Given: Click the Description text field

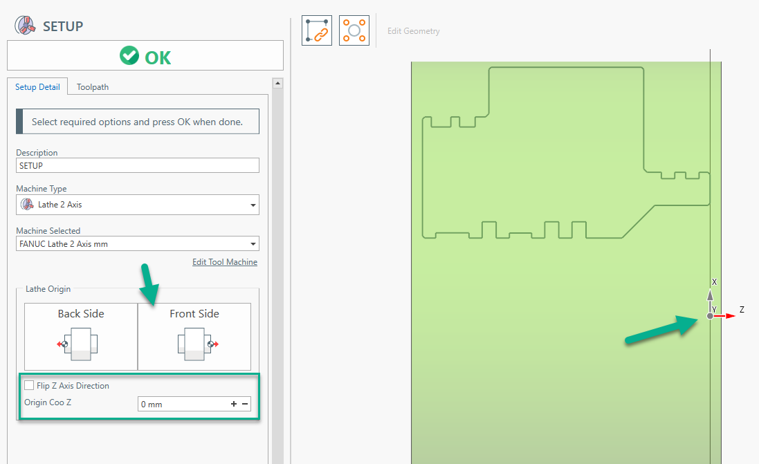Looking at the screenshot, I should coord(138,166).
